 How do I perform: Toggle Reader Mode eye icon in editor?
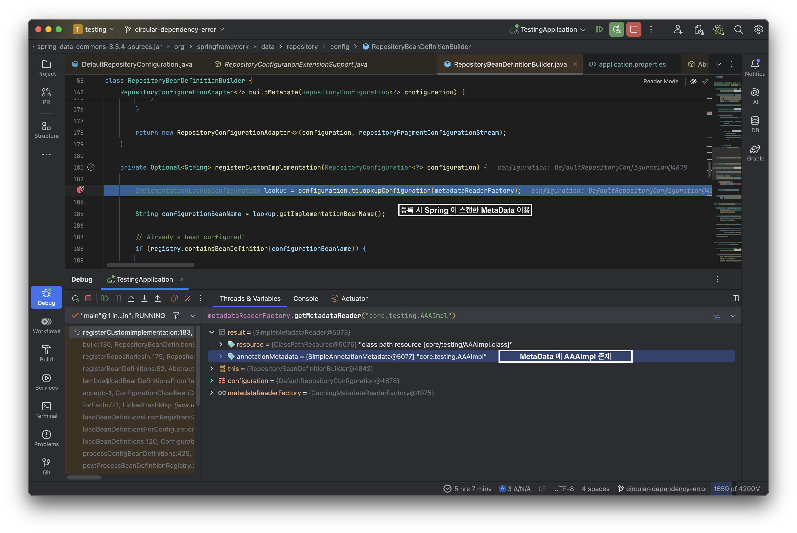pyautogui.click(x=693, y=81)
